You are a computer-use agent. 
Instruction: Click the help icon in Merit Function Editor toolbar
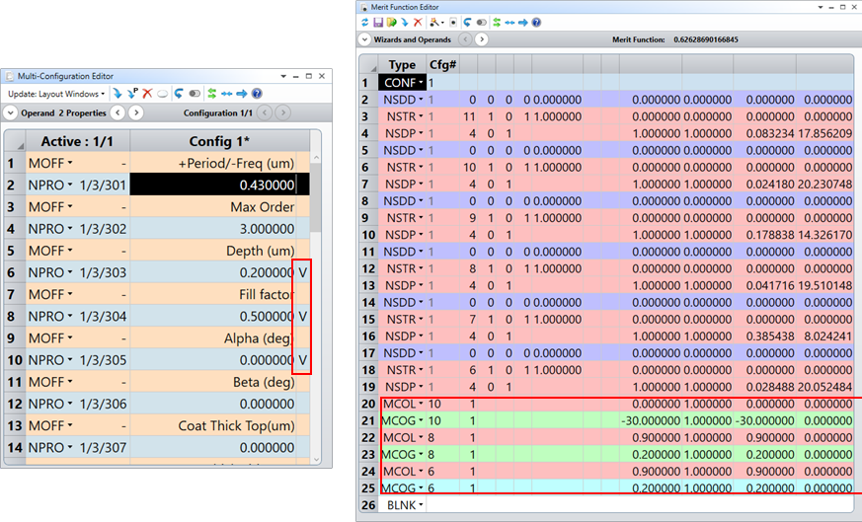pos(537,22)
